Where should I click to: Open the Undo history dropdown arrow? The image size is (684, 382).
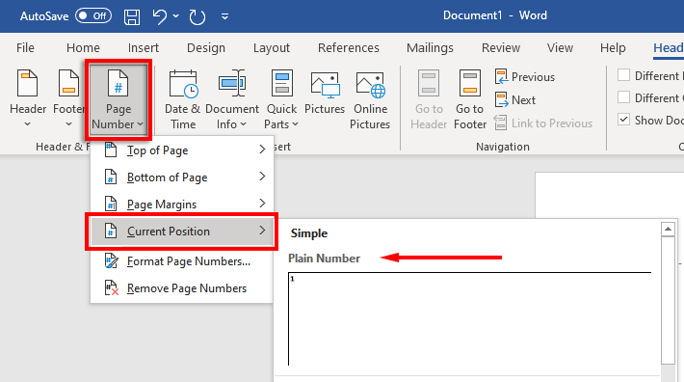pyautogui.click(x=175, y=16)
